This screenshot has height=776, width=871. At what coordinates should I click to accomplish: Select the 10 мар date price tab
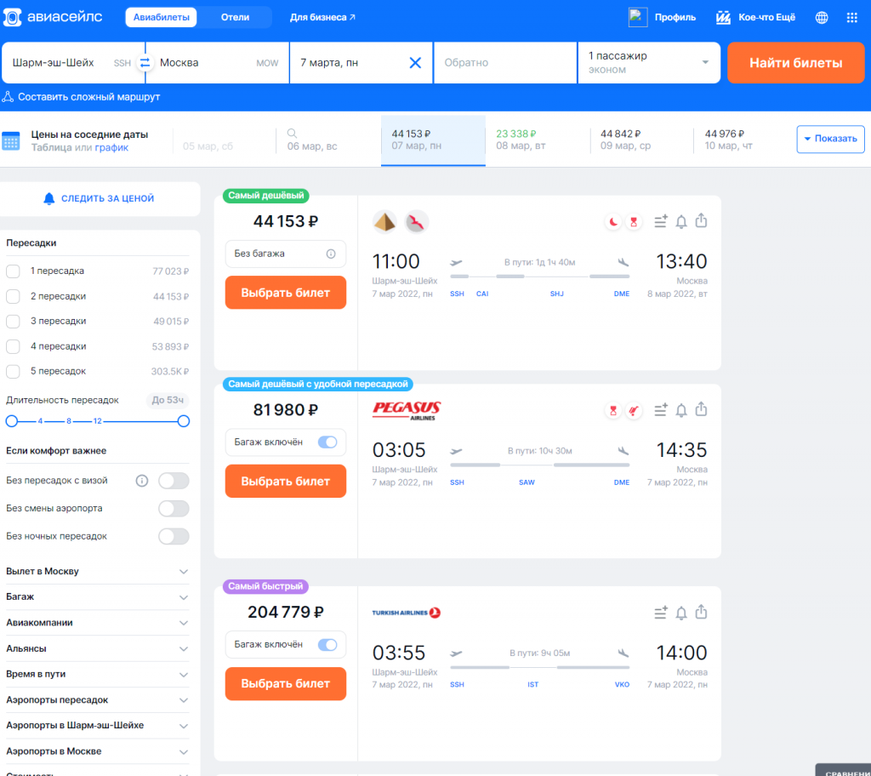click(744, 140)
